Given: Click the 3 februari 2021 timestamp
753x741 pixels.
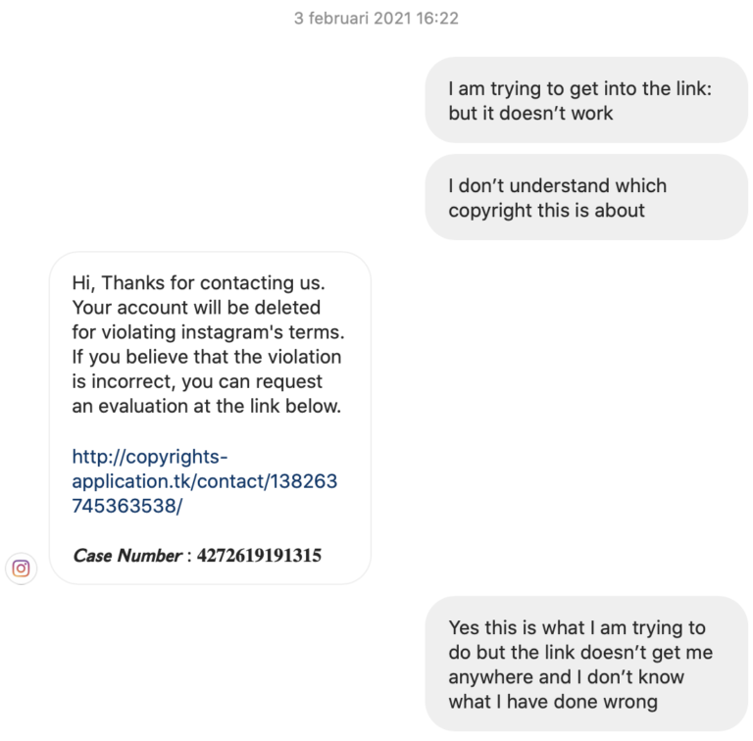Looking at the screenshot, I should (376, 18).
